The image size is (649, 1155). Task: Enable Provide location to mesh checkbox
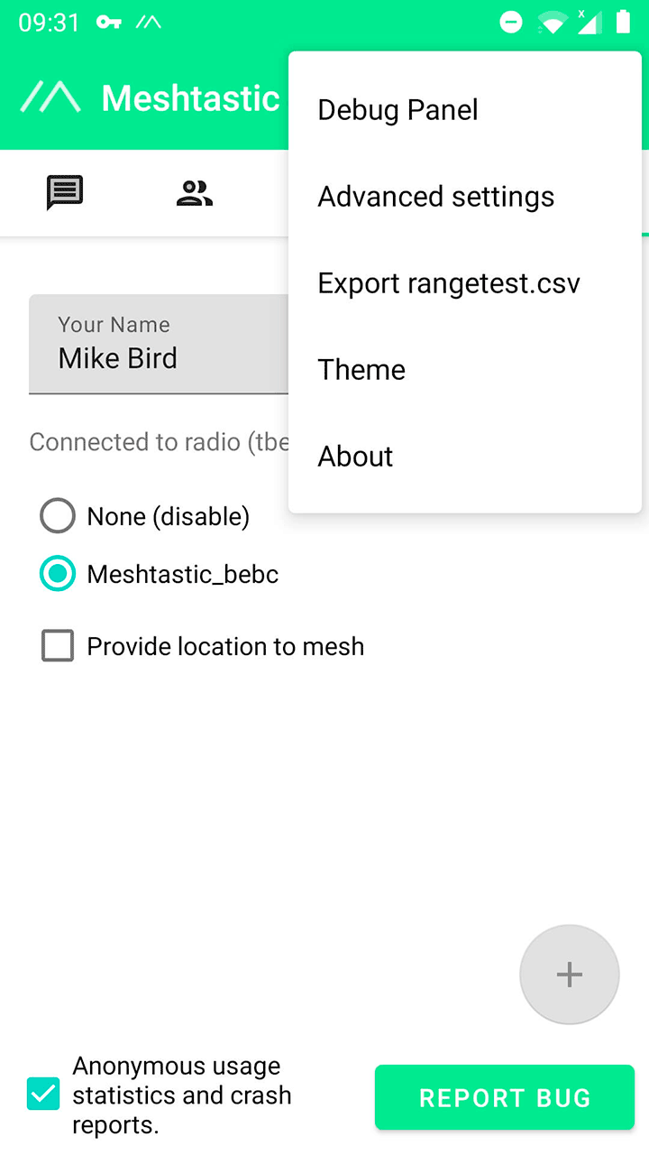point(58,647)
